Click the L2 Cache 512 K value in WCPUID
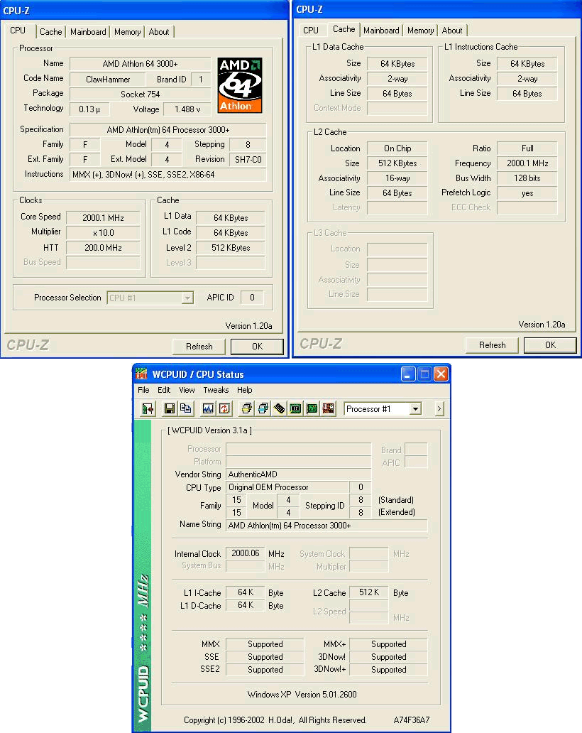 369,592
